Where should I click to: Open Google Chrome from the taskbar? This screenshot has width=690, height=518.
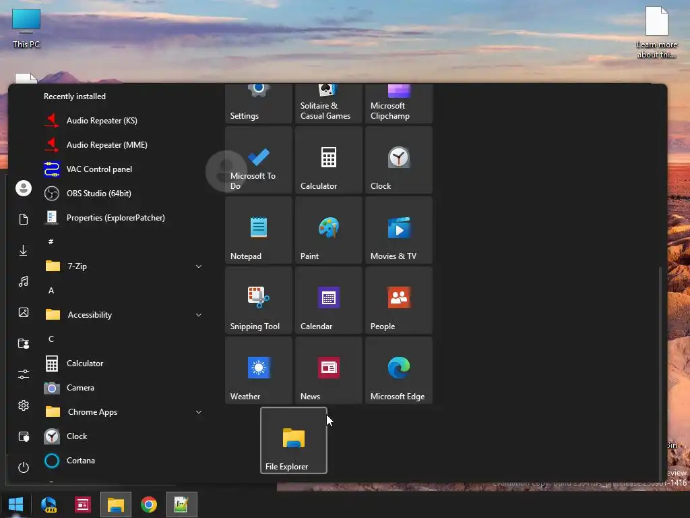point(149,505)
